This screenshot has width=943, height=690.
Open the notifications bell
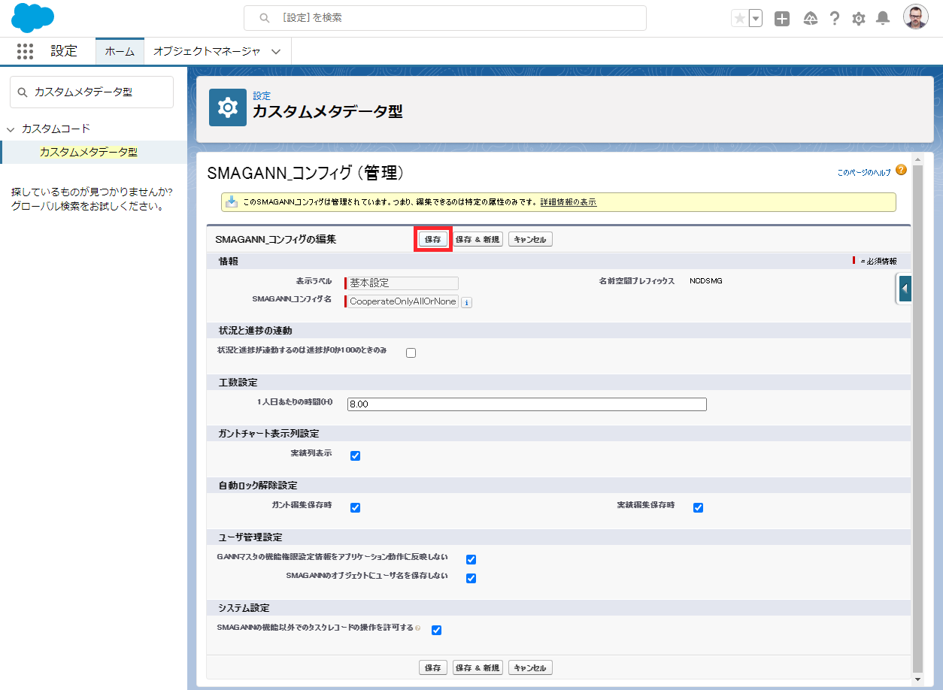[884, 19]
